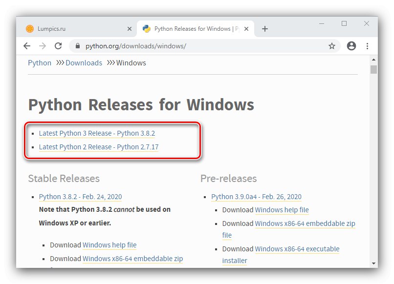This screenshot has width=394, height=284.
Task: Download Windows help file under Stable Releases
Action: 109,245
